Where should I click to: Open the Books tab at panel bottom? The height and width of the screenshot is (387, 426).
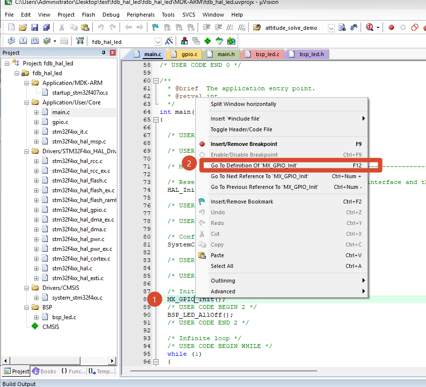coord(44,371)
